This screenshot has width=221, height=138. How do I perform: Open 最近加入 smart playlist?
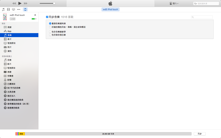[x=19, y=96]
